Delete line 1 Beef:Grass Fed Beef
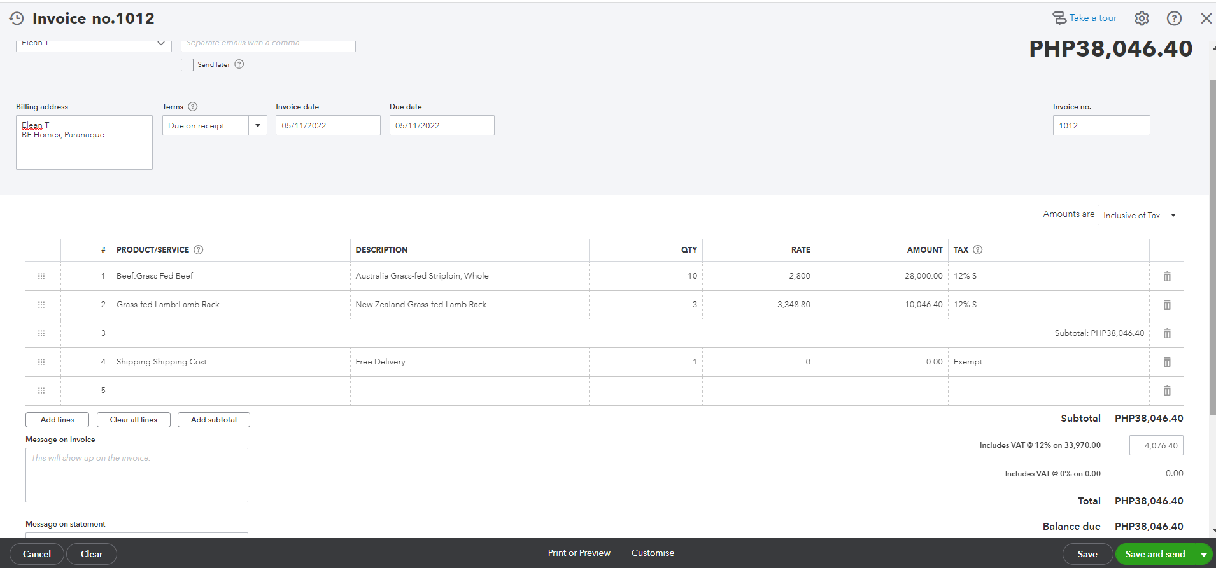The image size is (1216, 568). pyautogui.click(x=1167, y=276)
